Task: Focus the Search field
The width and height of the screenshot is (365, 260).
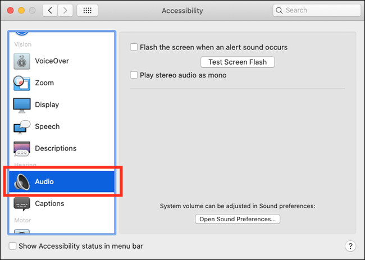Action: coord(317,10)
